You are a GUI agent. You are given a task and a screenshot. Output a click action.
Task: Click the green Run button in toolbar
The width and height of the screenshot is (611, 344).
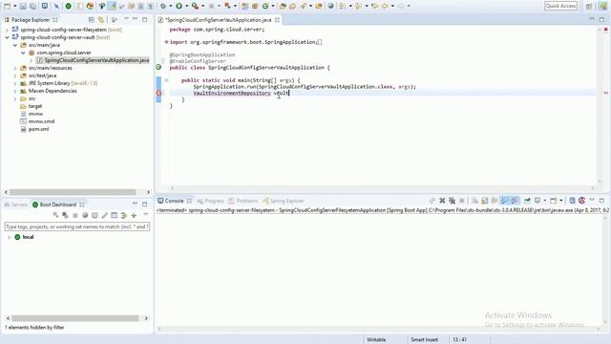(x=179, y=6)
